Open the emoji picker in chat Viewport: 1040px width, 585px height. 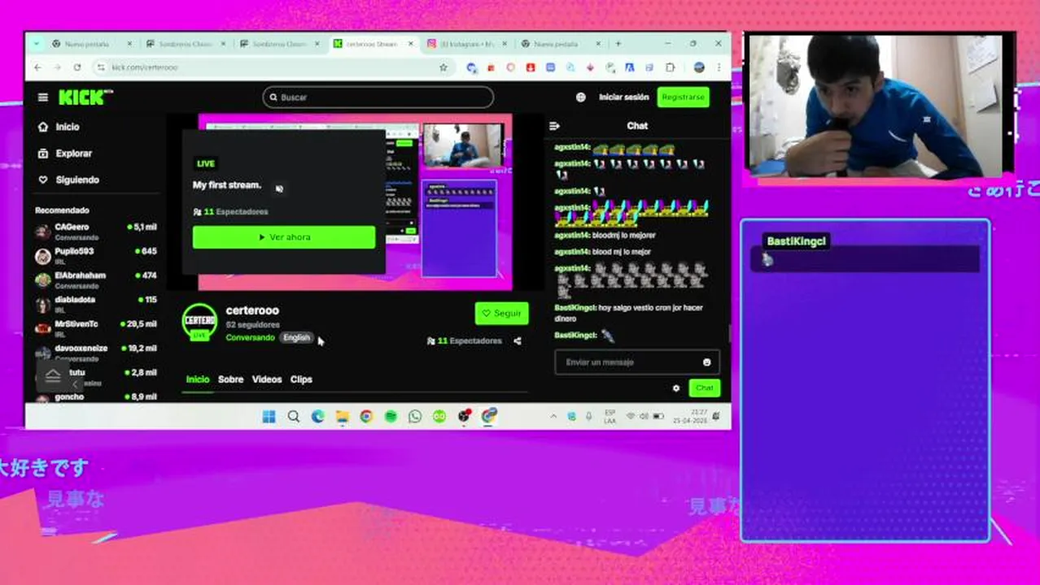(x=706, y=362)
